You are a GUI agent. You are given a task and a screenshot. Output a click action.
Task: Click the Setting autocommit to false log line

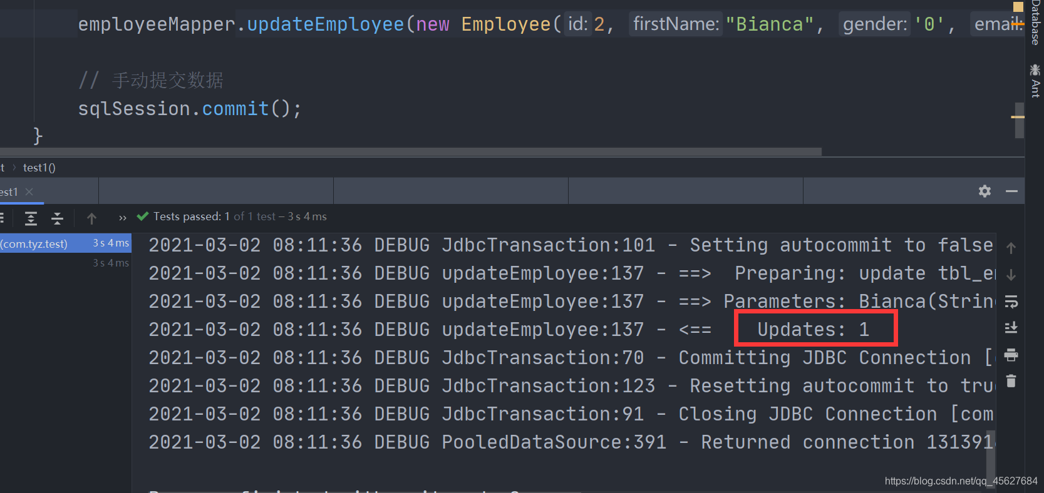571,245
